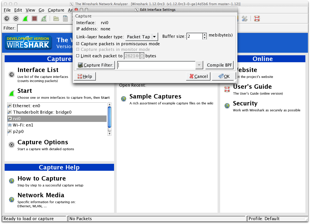Open the View menu
Screen dimensions: 310x224
[30, 10]
